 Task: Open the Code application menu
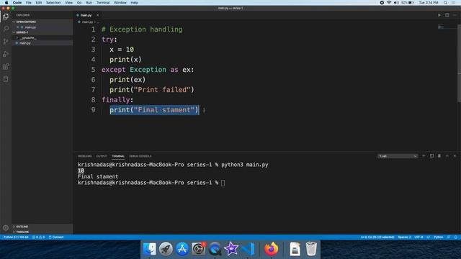click(17, 3)
